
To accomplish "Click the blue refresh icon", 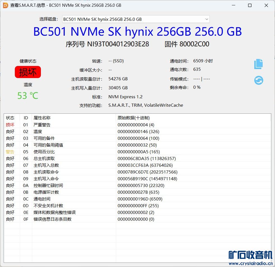I will click(259, 80).
